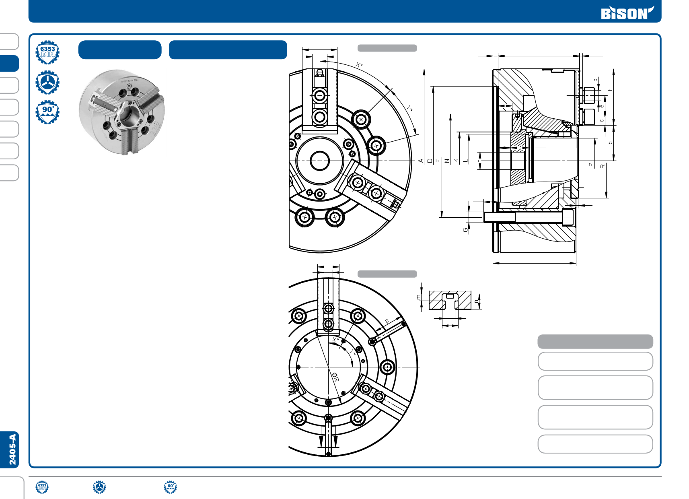
Task: Select the highlighted blue side tab
Action: click(10, 64)
